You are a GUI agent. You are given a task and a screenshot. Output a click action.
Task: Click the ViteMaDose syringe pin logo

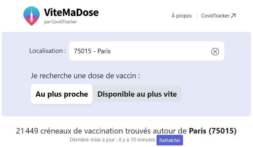32,15
